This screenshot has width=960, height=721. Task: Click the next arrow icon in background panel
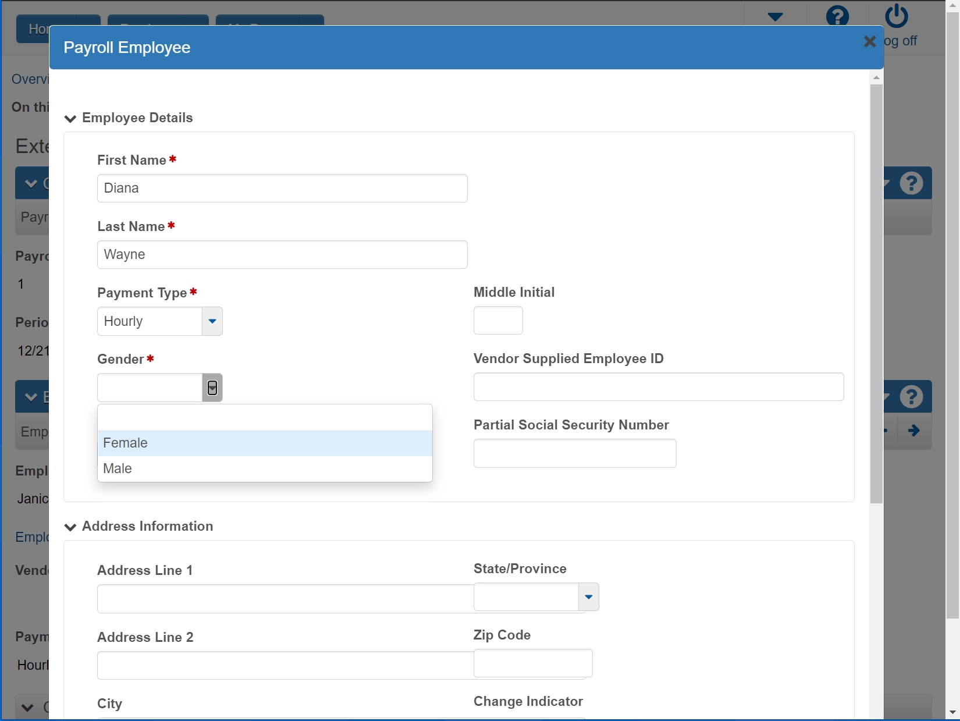914,431
